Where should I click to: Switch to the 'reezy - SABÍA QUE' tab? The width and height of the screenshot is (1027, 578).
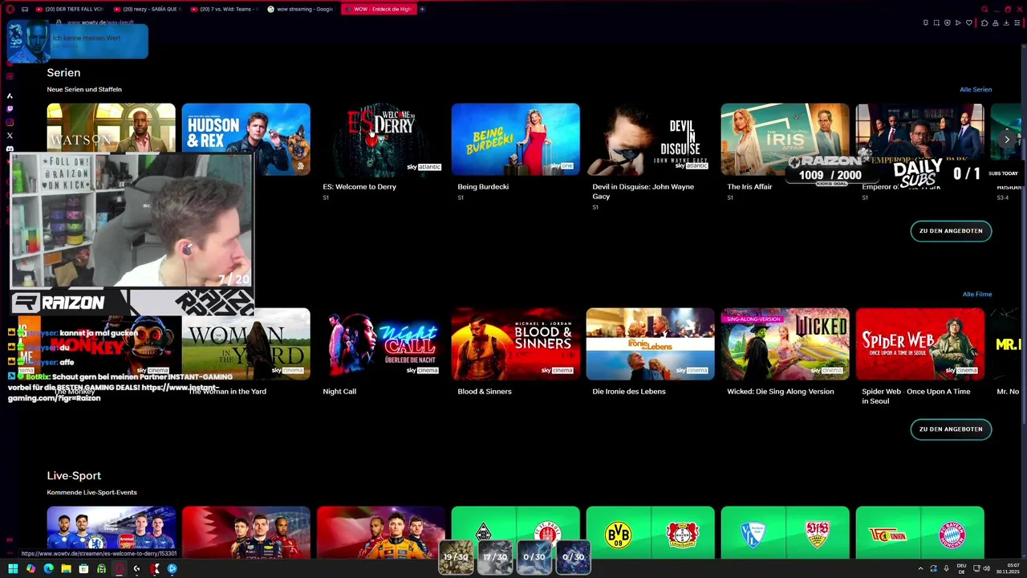click(x=148, y=9)
